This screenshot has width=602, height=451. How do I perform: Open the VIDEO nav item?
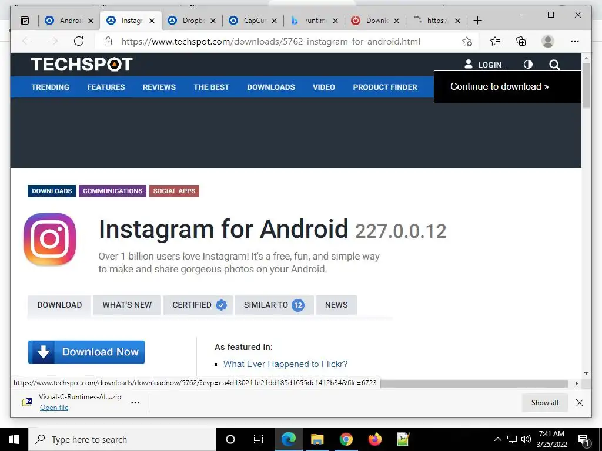tap(324, 87)
